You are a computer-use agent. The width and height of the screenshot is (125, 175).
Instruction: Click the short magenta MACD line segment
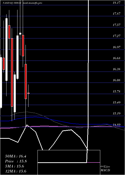pyautogui.click(x=93, y=162)
